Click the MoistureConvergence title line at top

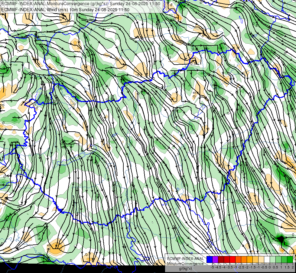81,4
